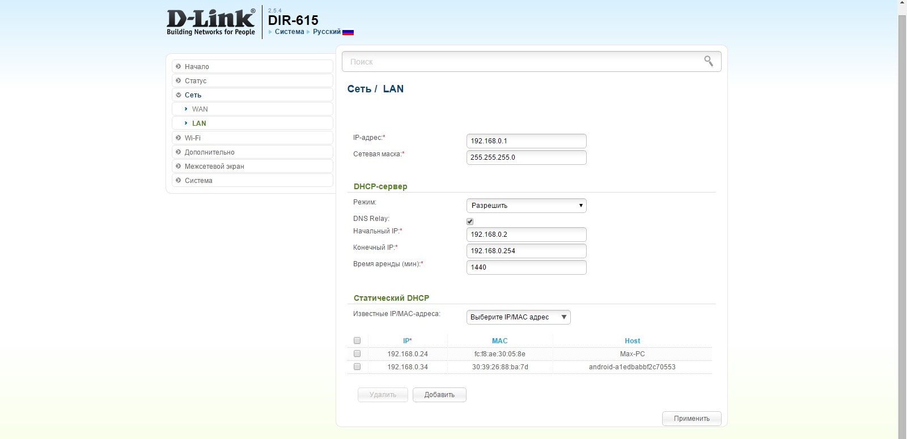
Task: Collapse the Сеть menu section
Action: click(252, 95)
